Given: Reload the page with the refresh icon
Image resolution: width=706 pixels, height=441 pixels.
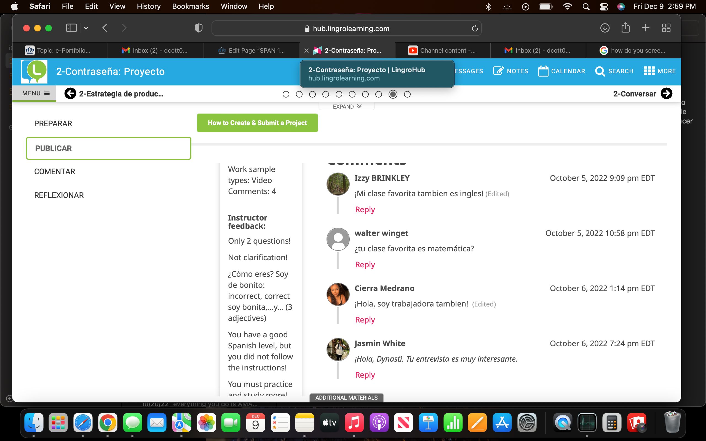Looking at the screenshot, I should 475,28.
